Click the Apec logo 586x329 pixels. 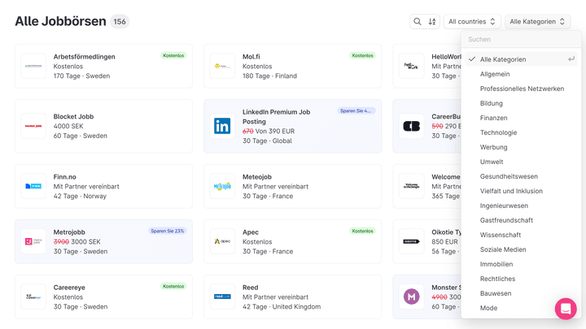[x=222, y=241]
